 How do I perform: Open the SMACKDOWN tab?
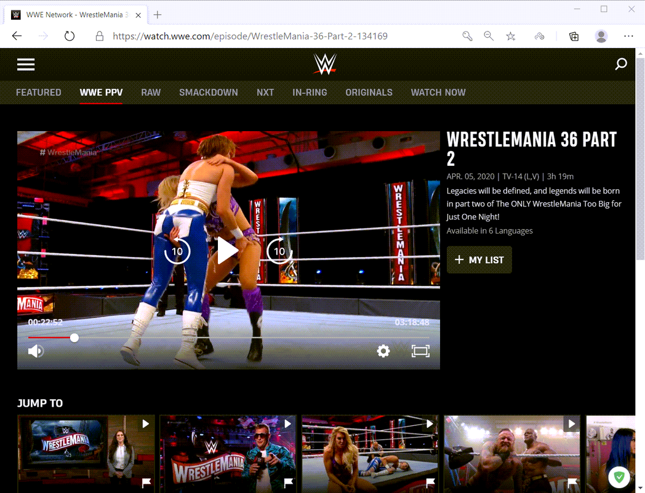pyautogui.click(x=209, y=92)
